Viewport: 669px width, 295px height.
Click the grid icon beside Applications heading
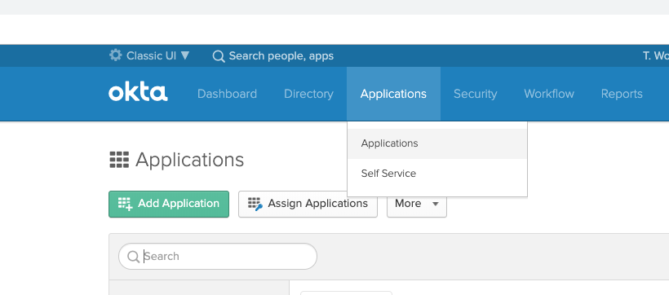119,160
